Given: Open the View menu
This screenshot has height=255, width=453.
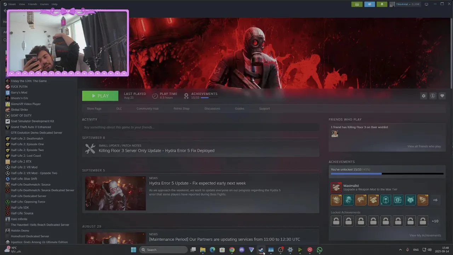Looking at the screenshot, I should (22, 4).
